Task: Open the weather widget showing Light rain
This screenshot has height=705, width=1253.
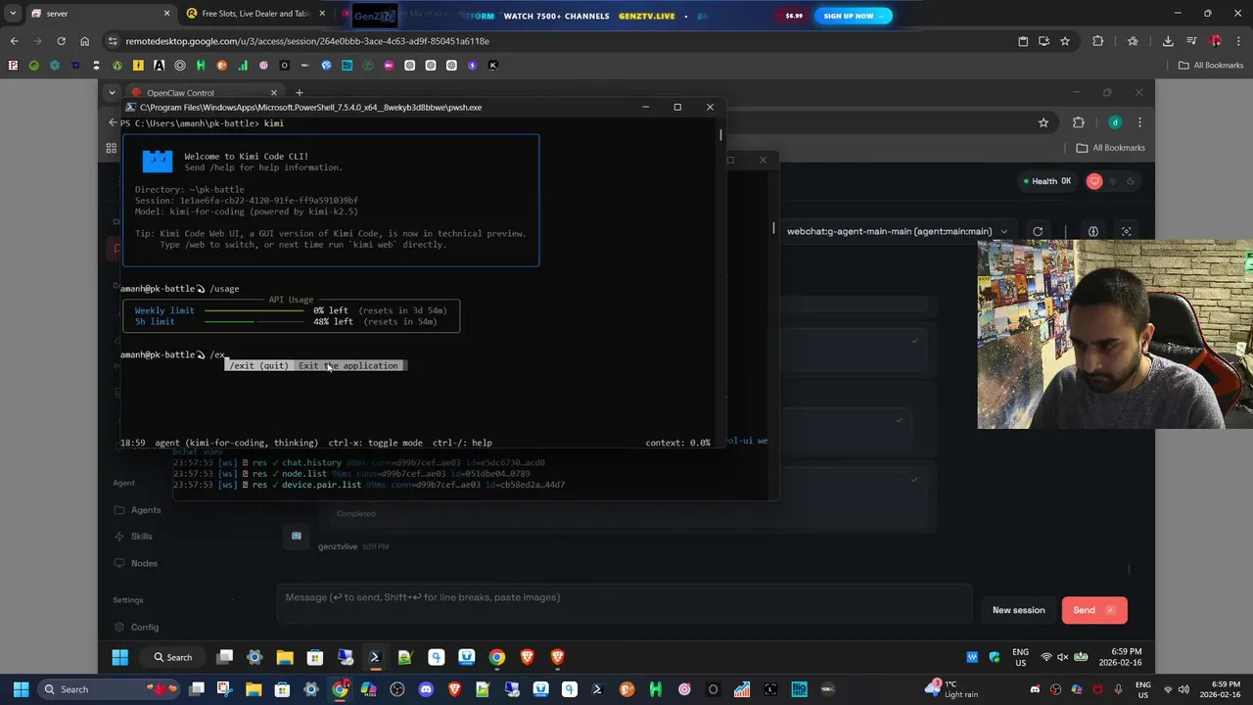Action: pos(953,689)
